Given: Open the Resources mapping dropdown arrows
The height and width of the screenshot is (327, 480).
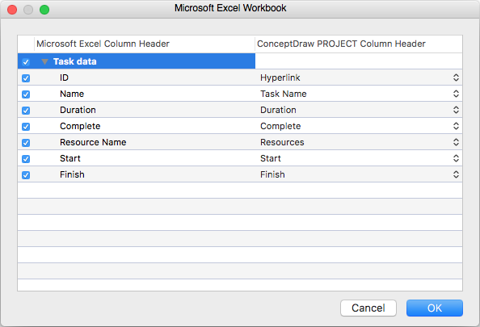Looking at the screenshot, I should [456, 142].
